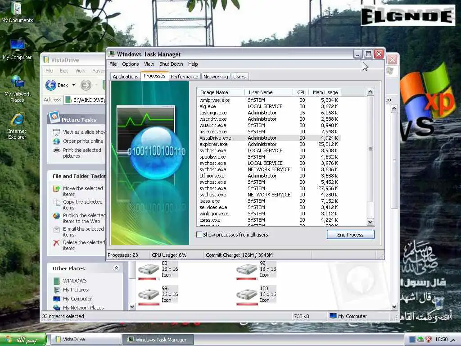Select the lsass.exe process row
This screenshot has width=461, height=346.
click(x=269, y=201)
